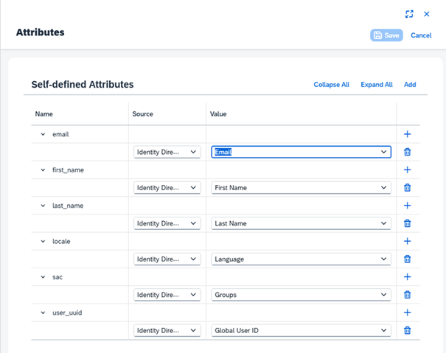This screenshot has width=446, height=353.
Task: Open the Groups value dropdown
Action: (301, 295)
